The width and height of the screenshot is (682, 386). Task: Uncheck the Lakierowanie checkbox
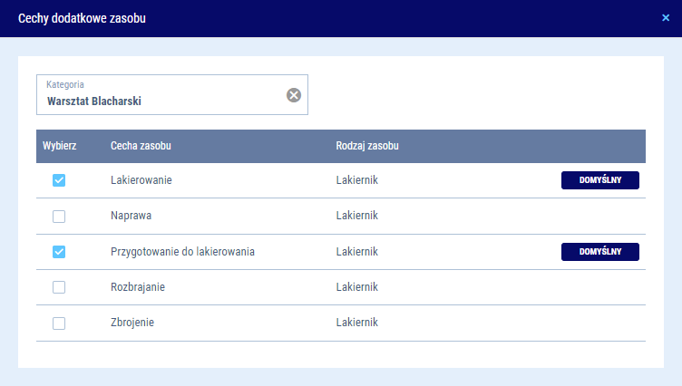[59, 180]
